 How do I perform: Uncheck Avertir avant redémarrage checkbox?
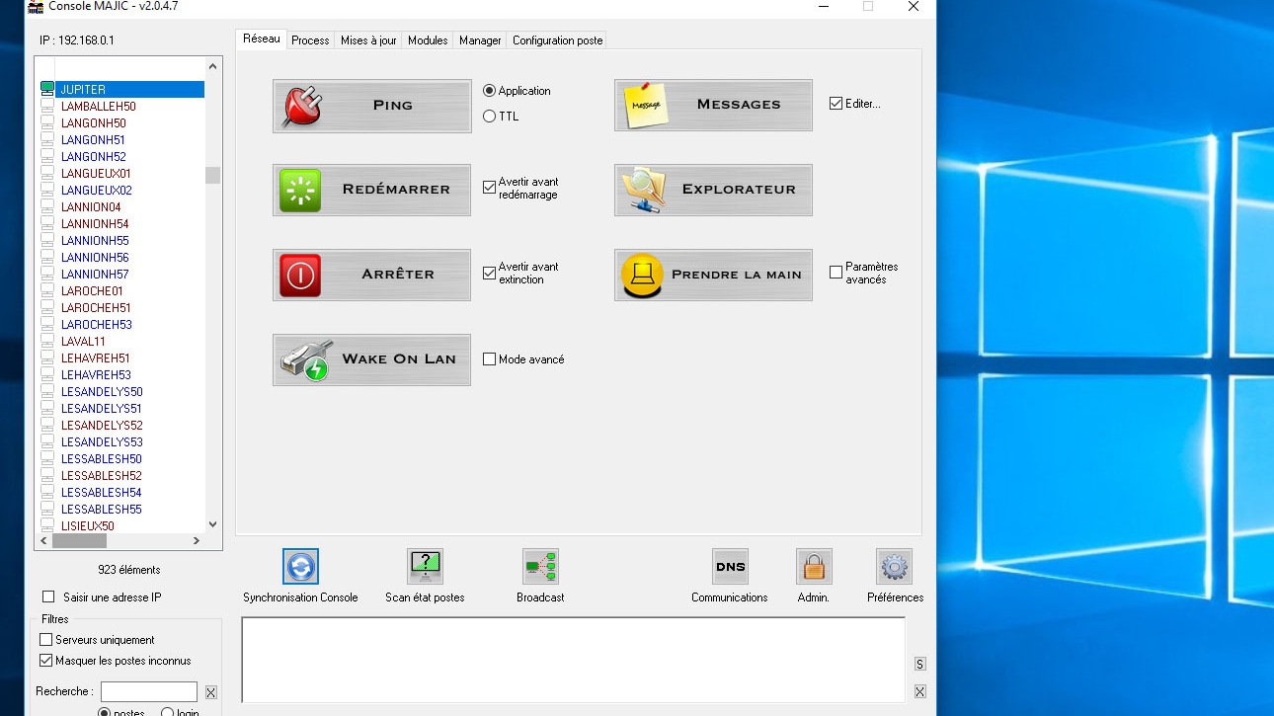pos(490,188)
